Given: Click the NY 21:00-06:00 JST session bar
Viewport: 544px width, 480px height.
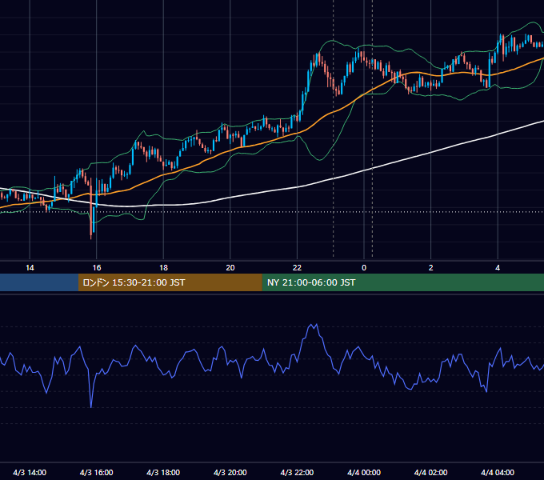Looking at the screenshot, I should pos(402,282).
